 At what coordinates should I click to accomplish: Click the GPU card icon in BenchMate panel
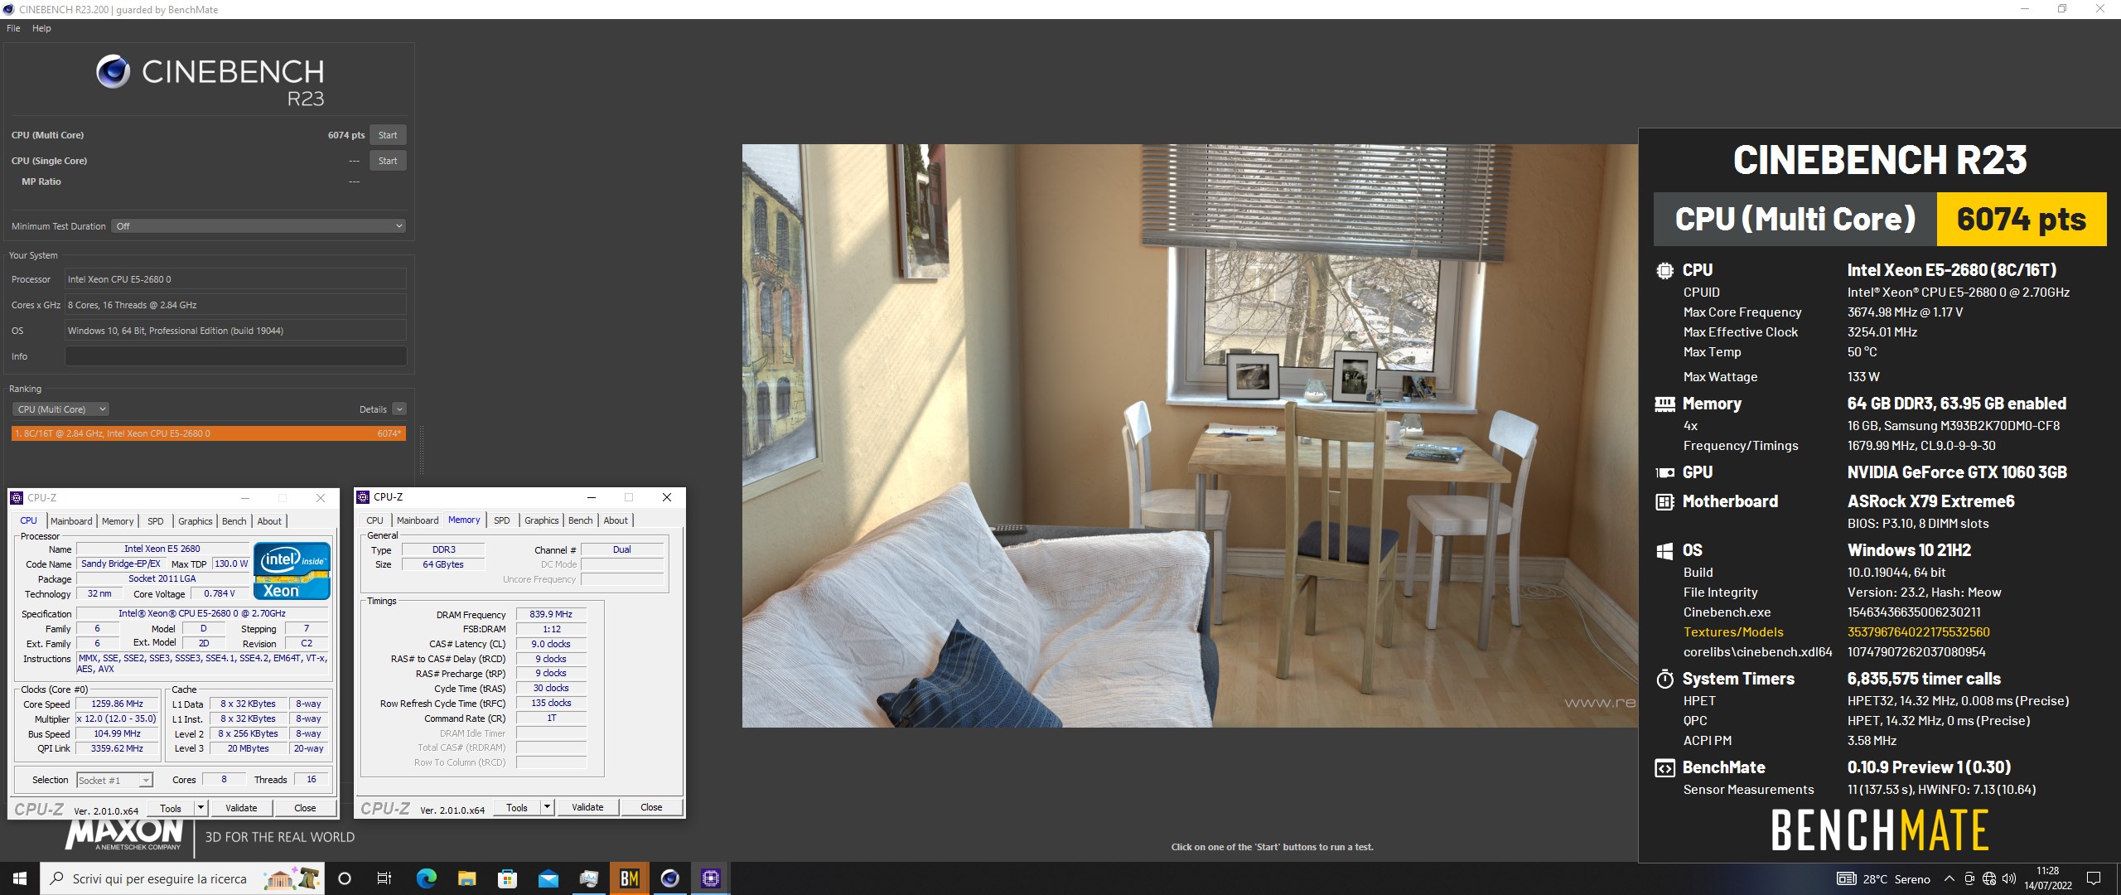coord(1664,472)
